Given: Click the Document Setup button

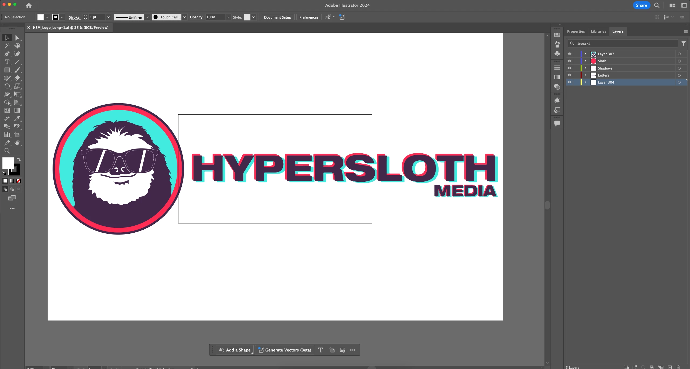Looking at the screenshot, I should (277, 17).
